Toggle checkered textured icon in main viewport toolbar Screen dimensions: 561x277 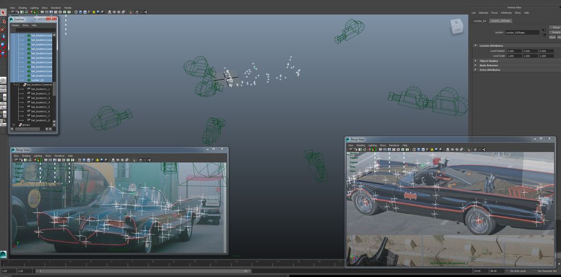tap(89, 12)
